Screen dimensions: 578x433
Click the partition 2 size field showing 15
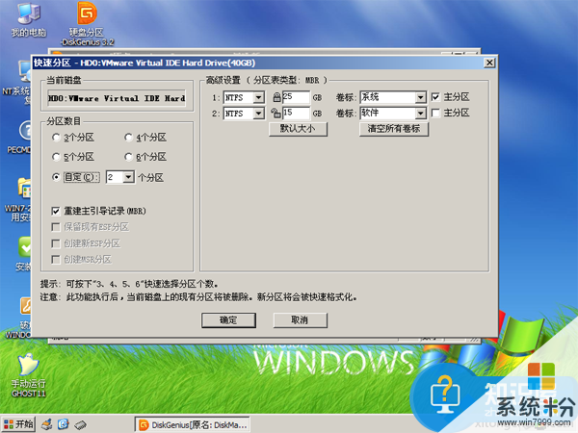296,113
